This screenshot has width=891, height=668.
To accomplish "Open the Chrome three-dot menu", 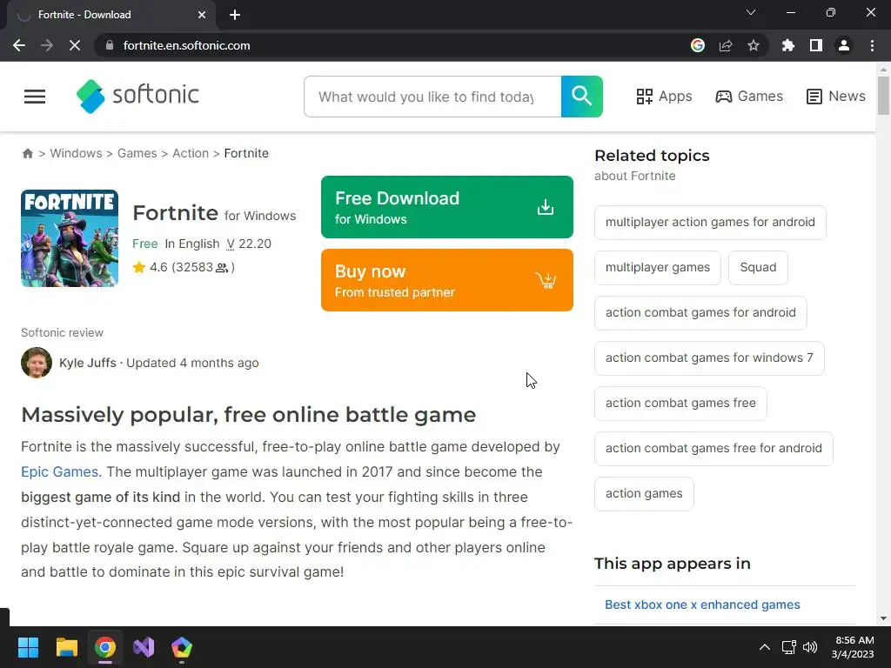I will tap(872, 45).
